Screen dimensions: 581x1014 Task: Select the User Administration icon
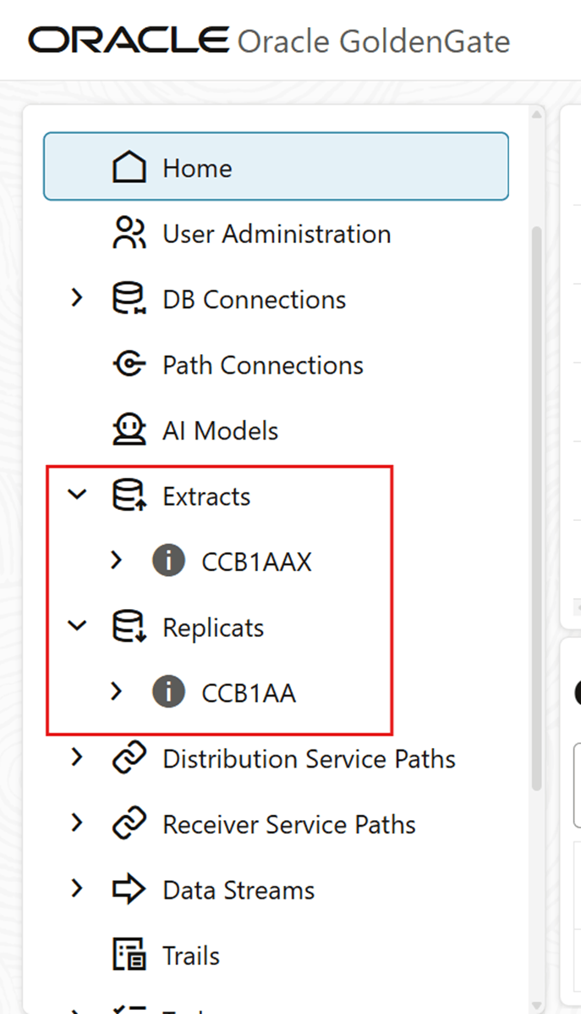[128, 233]
